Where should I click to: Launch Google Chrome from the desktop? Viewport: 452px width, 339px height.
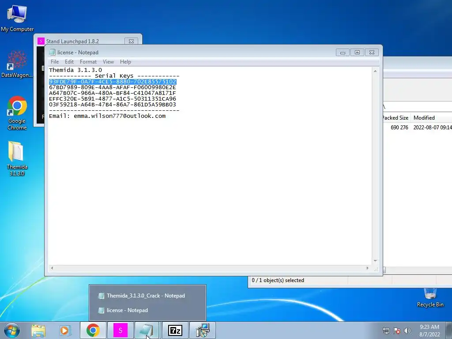pyautogui.click(x=17, y=113)
